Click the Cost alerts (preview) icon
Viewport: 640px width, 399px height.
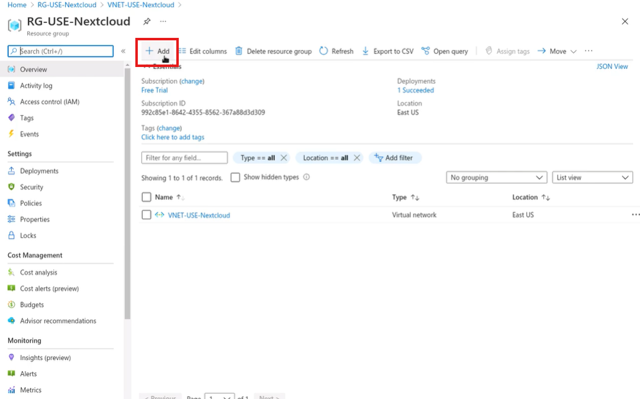pyautogui.click(x=11, y=289)
